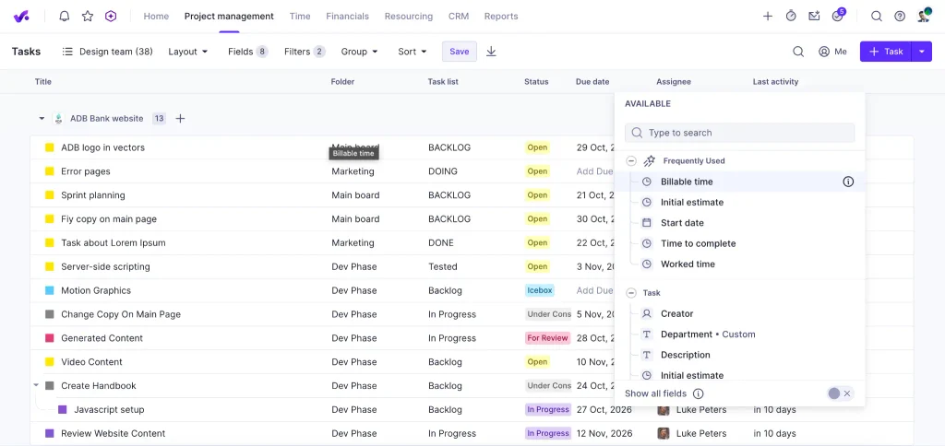Collapse the Frequently Used section
Viewport: 945px width, 446px height.
pos(631,160)
